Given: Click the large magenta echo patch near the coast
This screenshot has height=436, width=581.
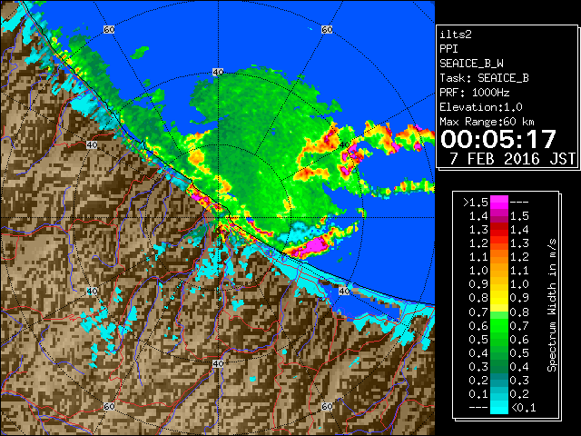Looking at the screenshot, I should [x=314, y=246].
